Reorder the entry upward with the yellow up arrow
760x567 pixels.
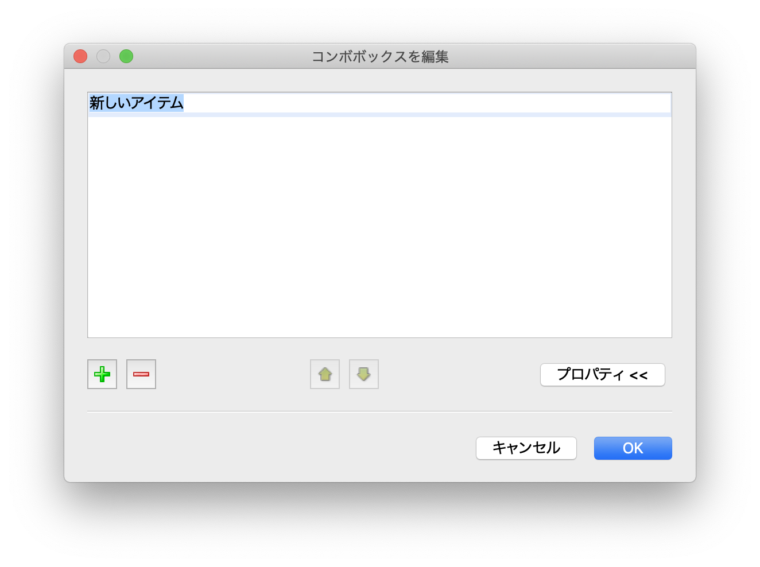tap(324, 374)
